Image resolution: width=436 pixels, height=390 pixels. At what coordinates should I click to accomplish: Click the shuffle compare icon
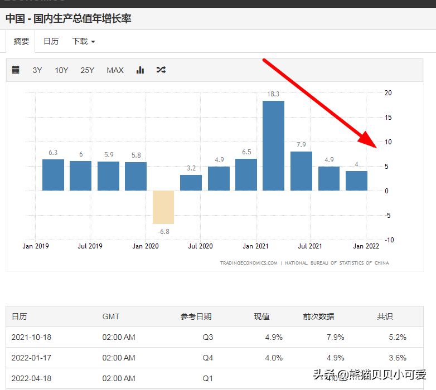coord(161,70)
